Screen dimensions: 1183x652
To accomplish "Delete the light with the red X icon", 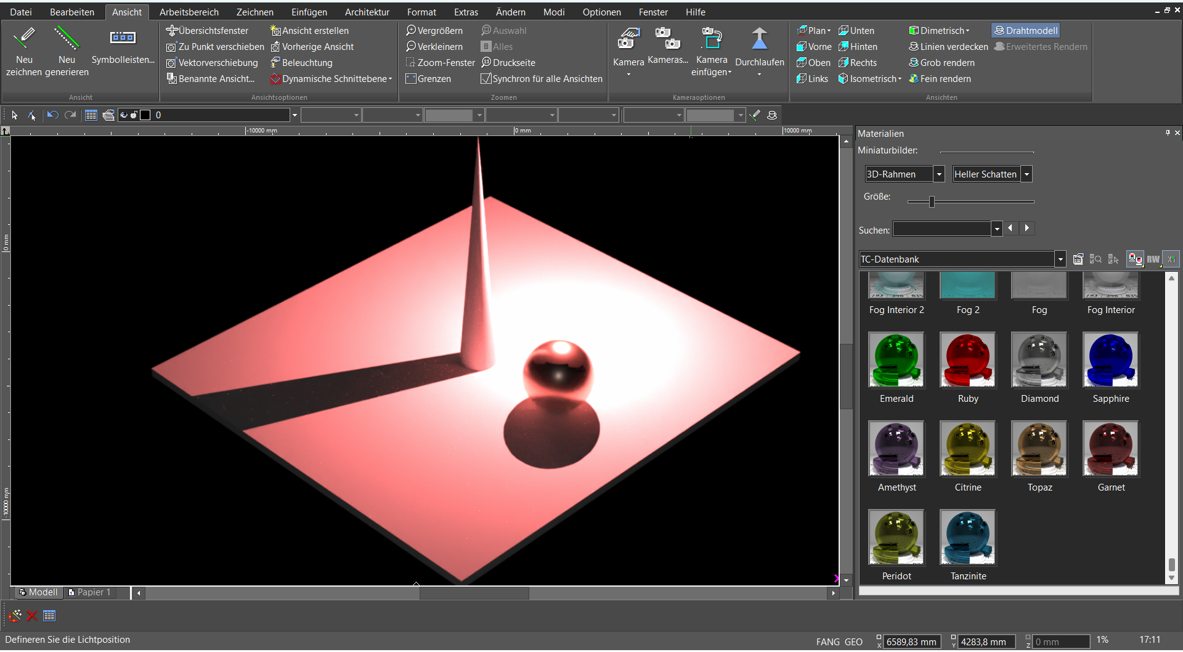I will pos(32,616).
